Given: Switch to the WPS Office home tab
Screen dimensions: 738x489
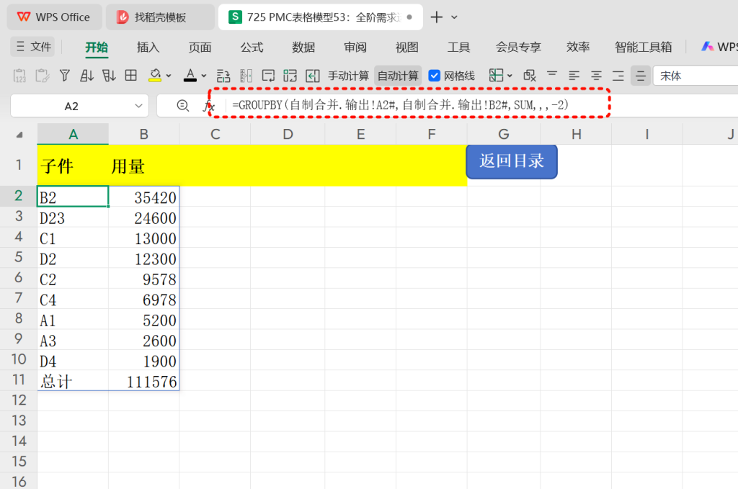Looking at the screenshot, I should tap(54, 17).
